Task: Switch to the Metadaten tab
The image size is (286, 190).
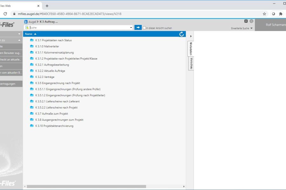Action: [x=191, y=49]
